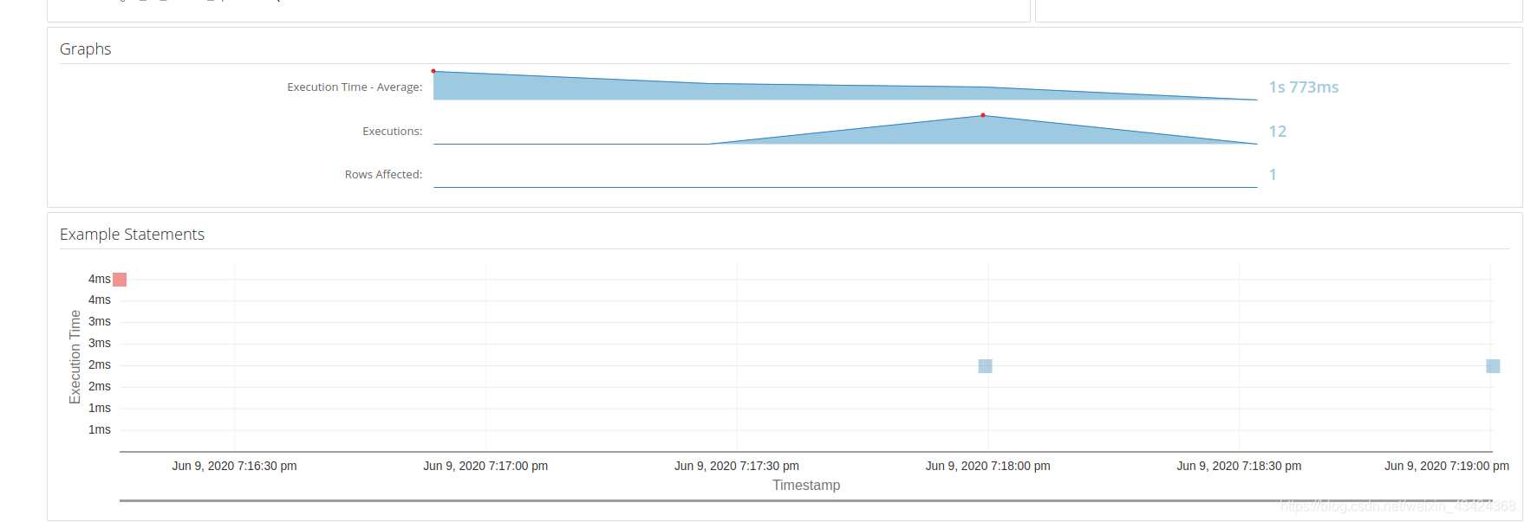Screen dimensions: 1524x522
Task: Select the blue marker near 7:19:00 pm
Action: point(1493,366)
